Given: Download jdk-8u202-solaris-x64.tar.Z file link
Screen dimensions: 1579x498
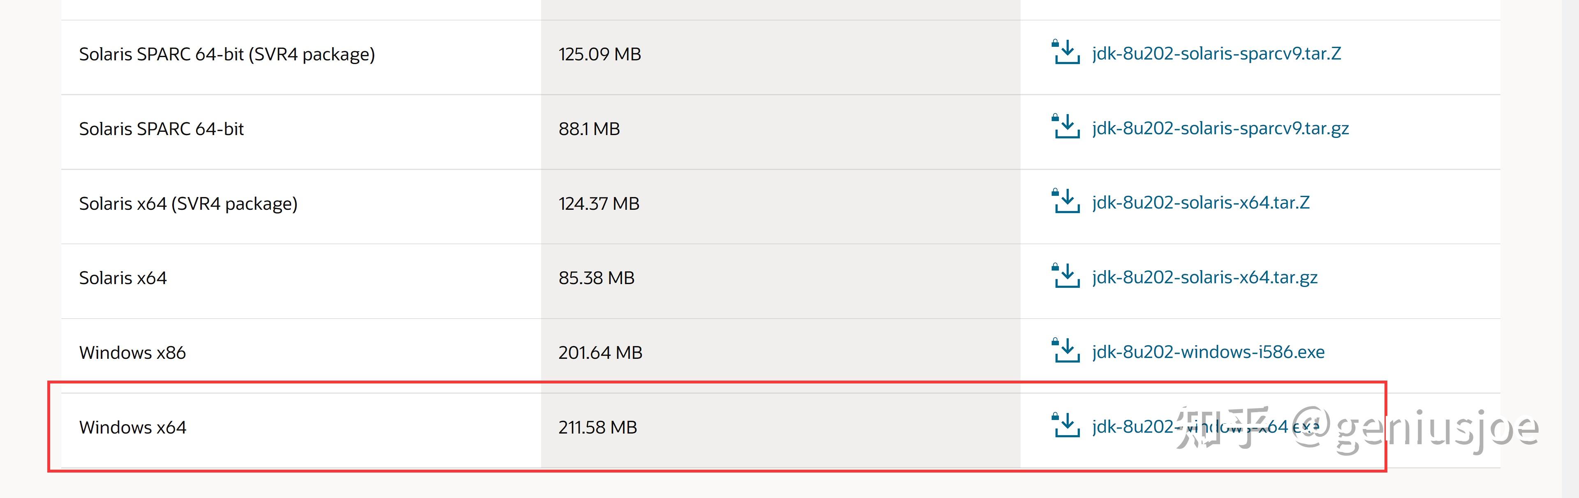Looking at the screenshot, I should [1200, 203].
